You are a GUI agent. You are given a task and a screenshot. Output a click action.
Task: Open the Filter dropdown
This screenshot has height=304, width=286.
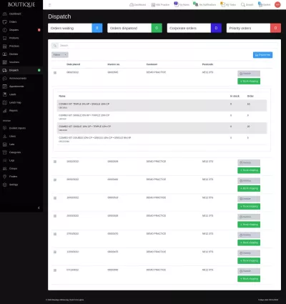(x=60, y=55)
